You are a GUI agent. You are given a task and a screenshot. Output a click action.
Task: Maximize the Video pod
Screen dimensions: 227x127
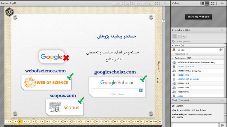tap(213, 4)
